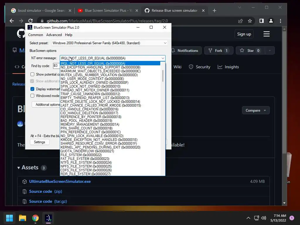This screenshot has width=300, height=225.
Task: Click the Chrome taskbar icon
Action: point(35,218)
